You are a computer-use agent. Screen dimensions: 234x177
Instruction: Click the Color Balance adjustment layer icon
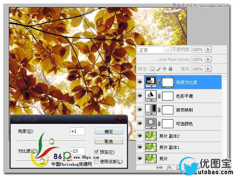click(151, 96)
